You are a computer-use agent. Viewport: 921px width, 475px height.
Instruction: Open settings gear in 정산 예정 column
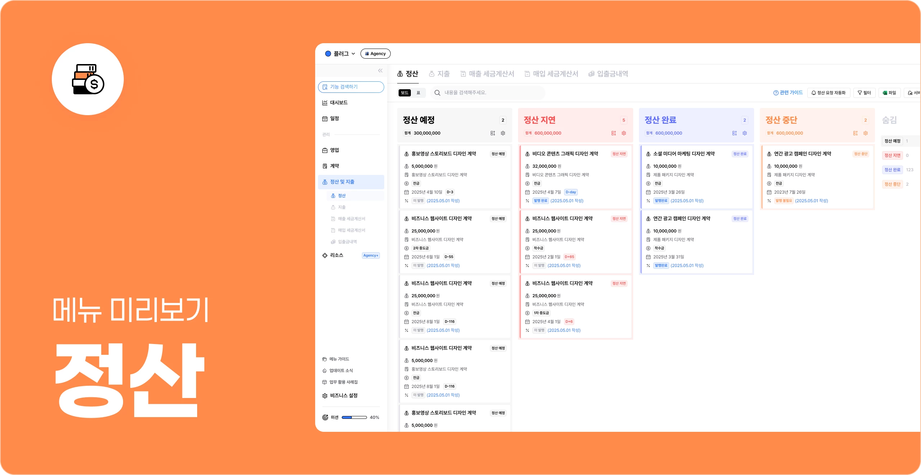(x=503, y=133)
